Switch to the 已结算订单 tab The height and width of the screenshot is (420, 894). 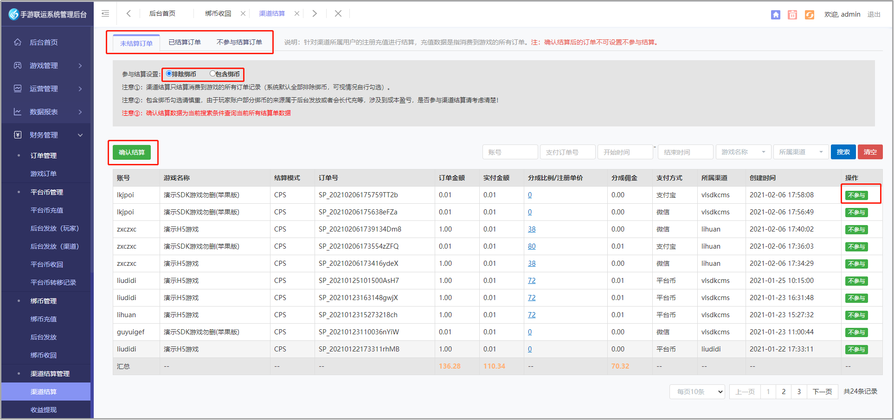[x=185, y=42]
